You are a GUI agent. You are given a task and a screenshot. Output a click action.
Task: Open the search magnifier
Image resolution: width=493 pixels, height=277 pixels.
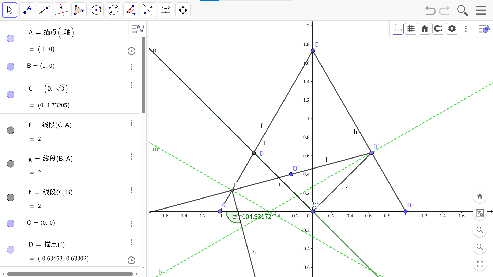pos(462,11)
